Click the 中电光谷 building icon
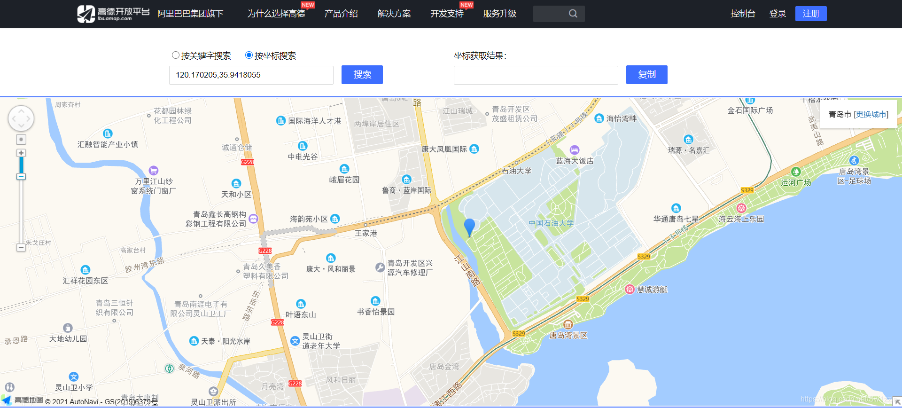Image resolution: width=902 pixels, height=408 pixels. click(x=303, y=146)
